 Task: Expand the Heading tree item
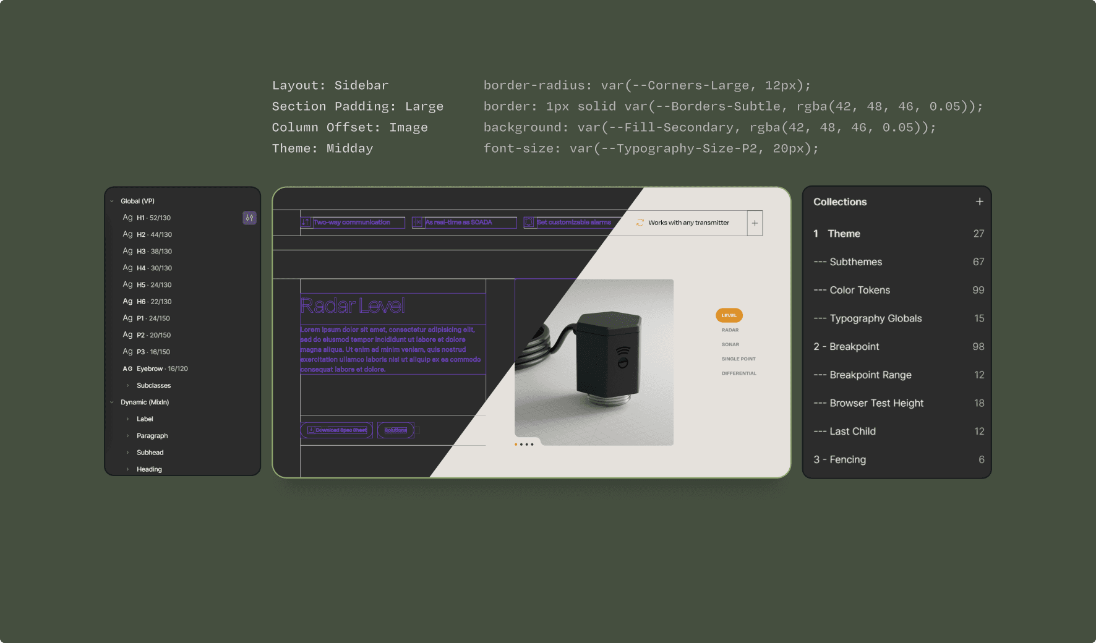[128, 469]
